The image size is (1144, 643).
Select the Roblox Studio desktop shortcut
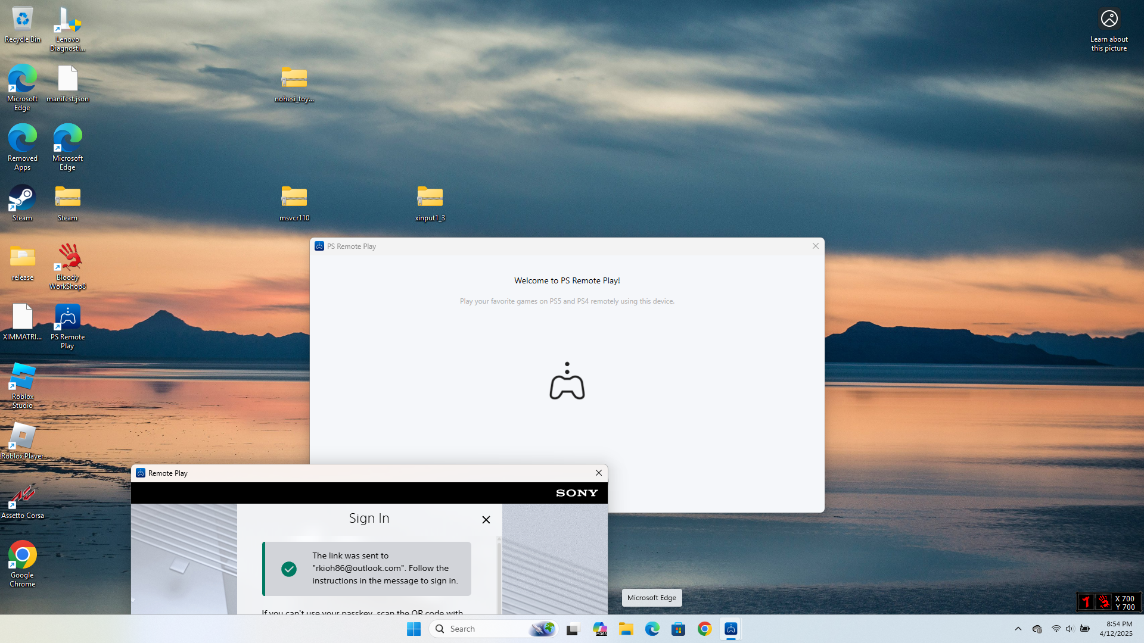click(23, 385)
